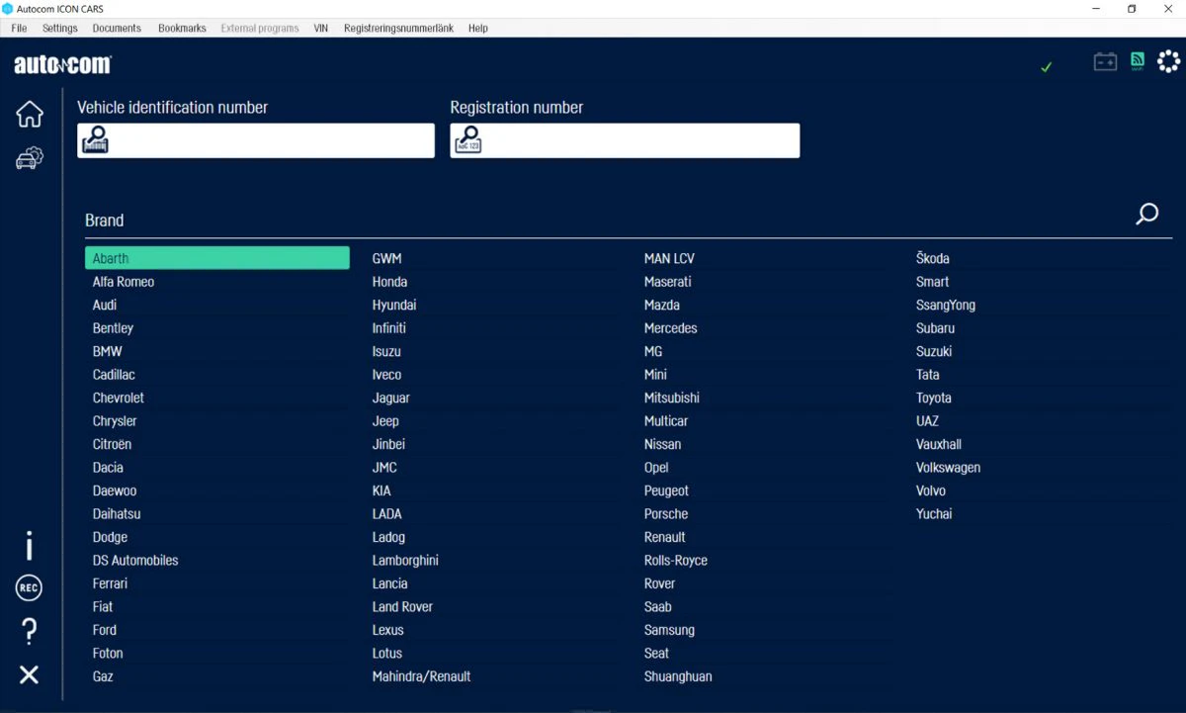1186x713 pixels.
Task: Select Porsche brand
Action: click(666, 513)
